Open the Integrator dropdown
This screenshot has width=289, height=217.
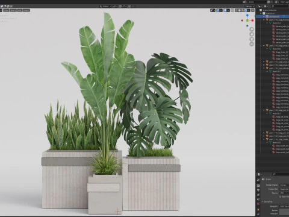click(x=284, y=206)
